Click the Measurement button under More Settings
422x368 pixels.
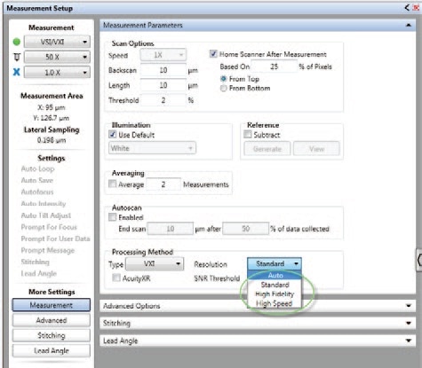[x=52, y=305]
